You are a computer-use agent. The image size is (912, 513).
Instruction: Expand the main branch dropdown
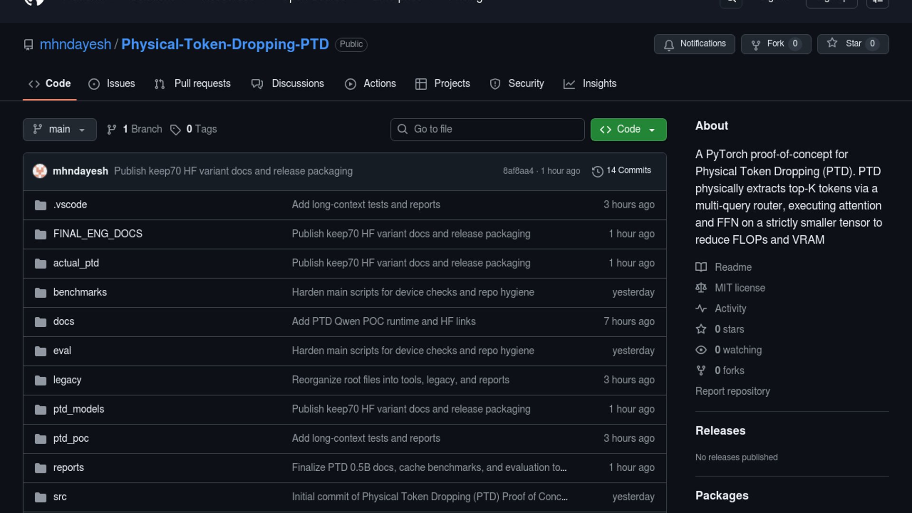point(59,129)
